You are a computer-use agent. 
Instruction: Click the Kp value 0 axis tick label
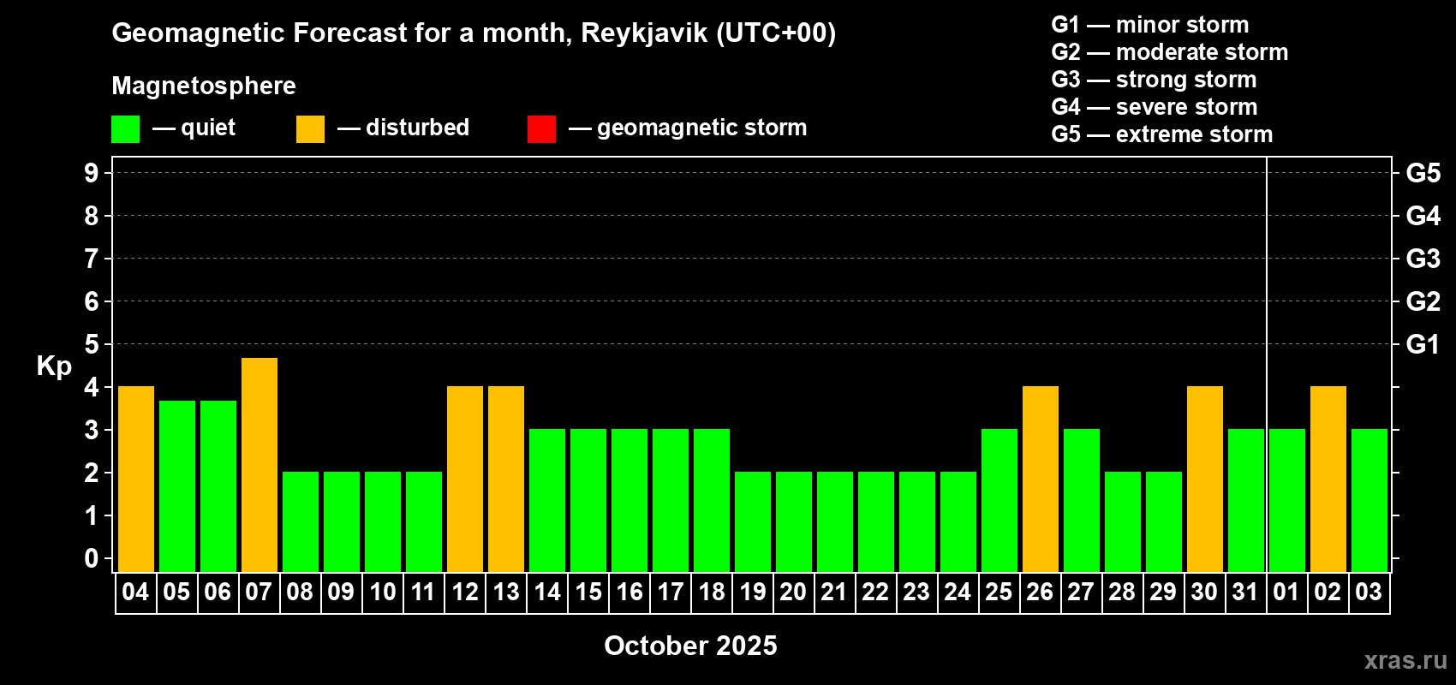click(92, 558)
